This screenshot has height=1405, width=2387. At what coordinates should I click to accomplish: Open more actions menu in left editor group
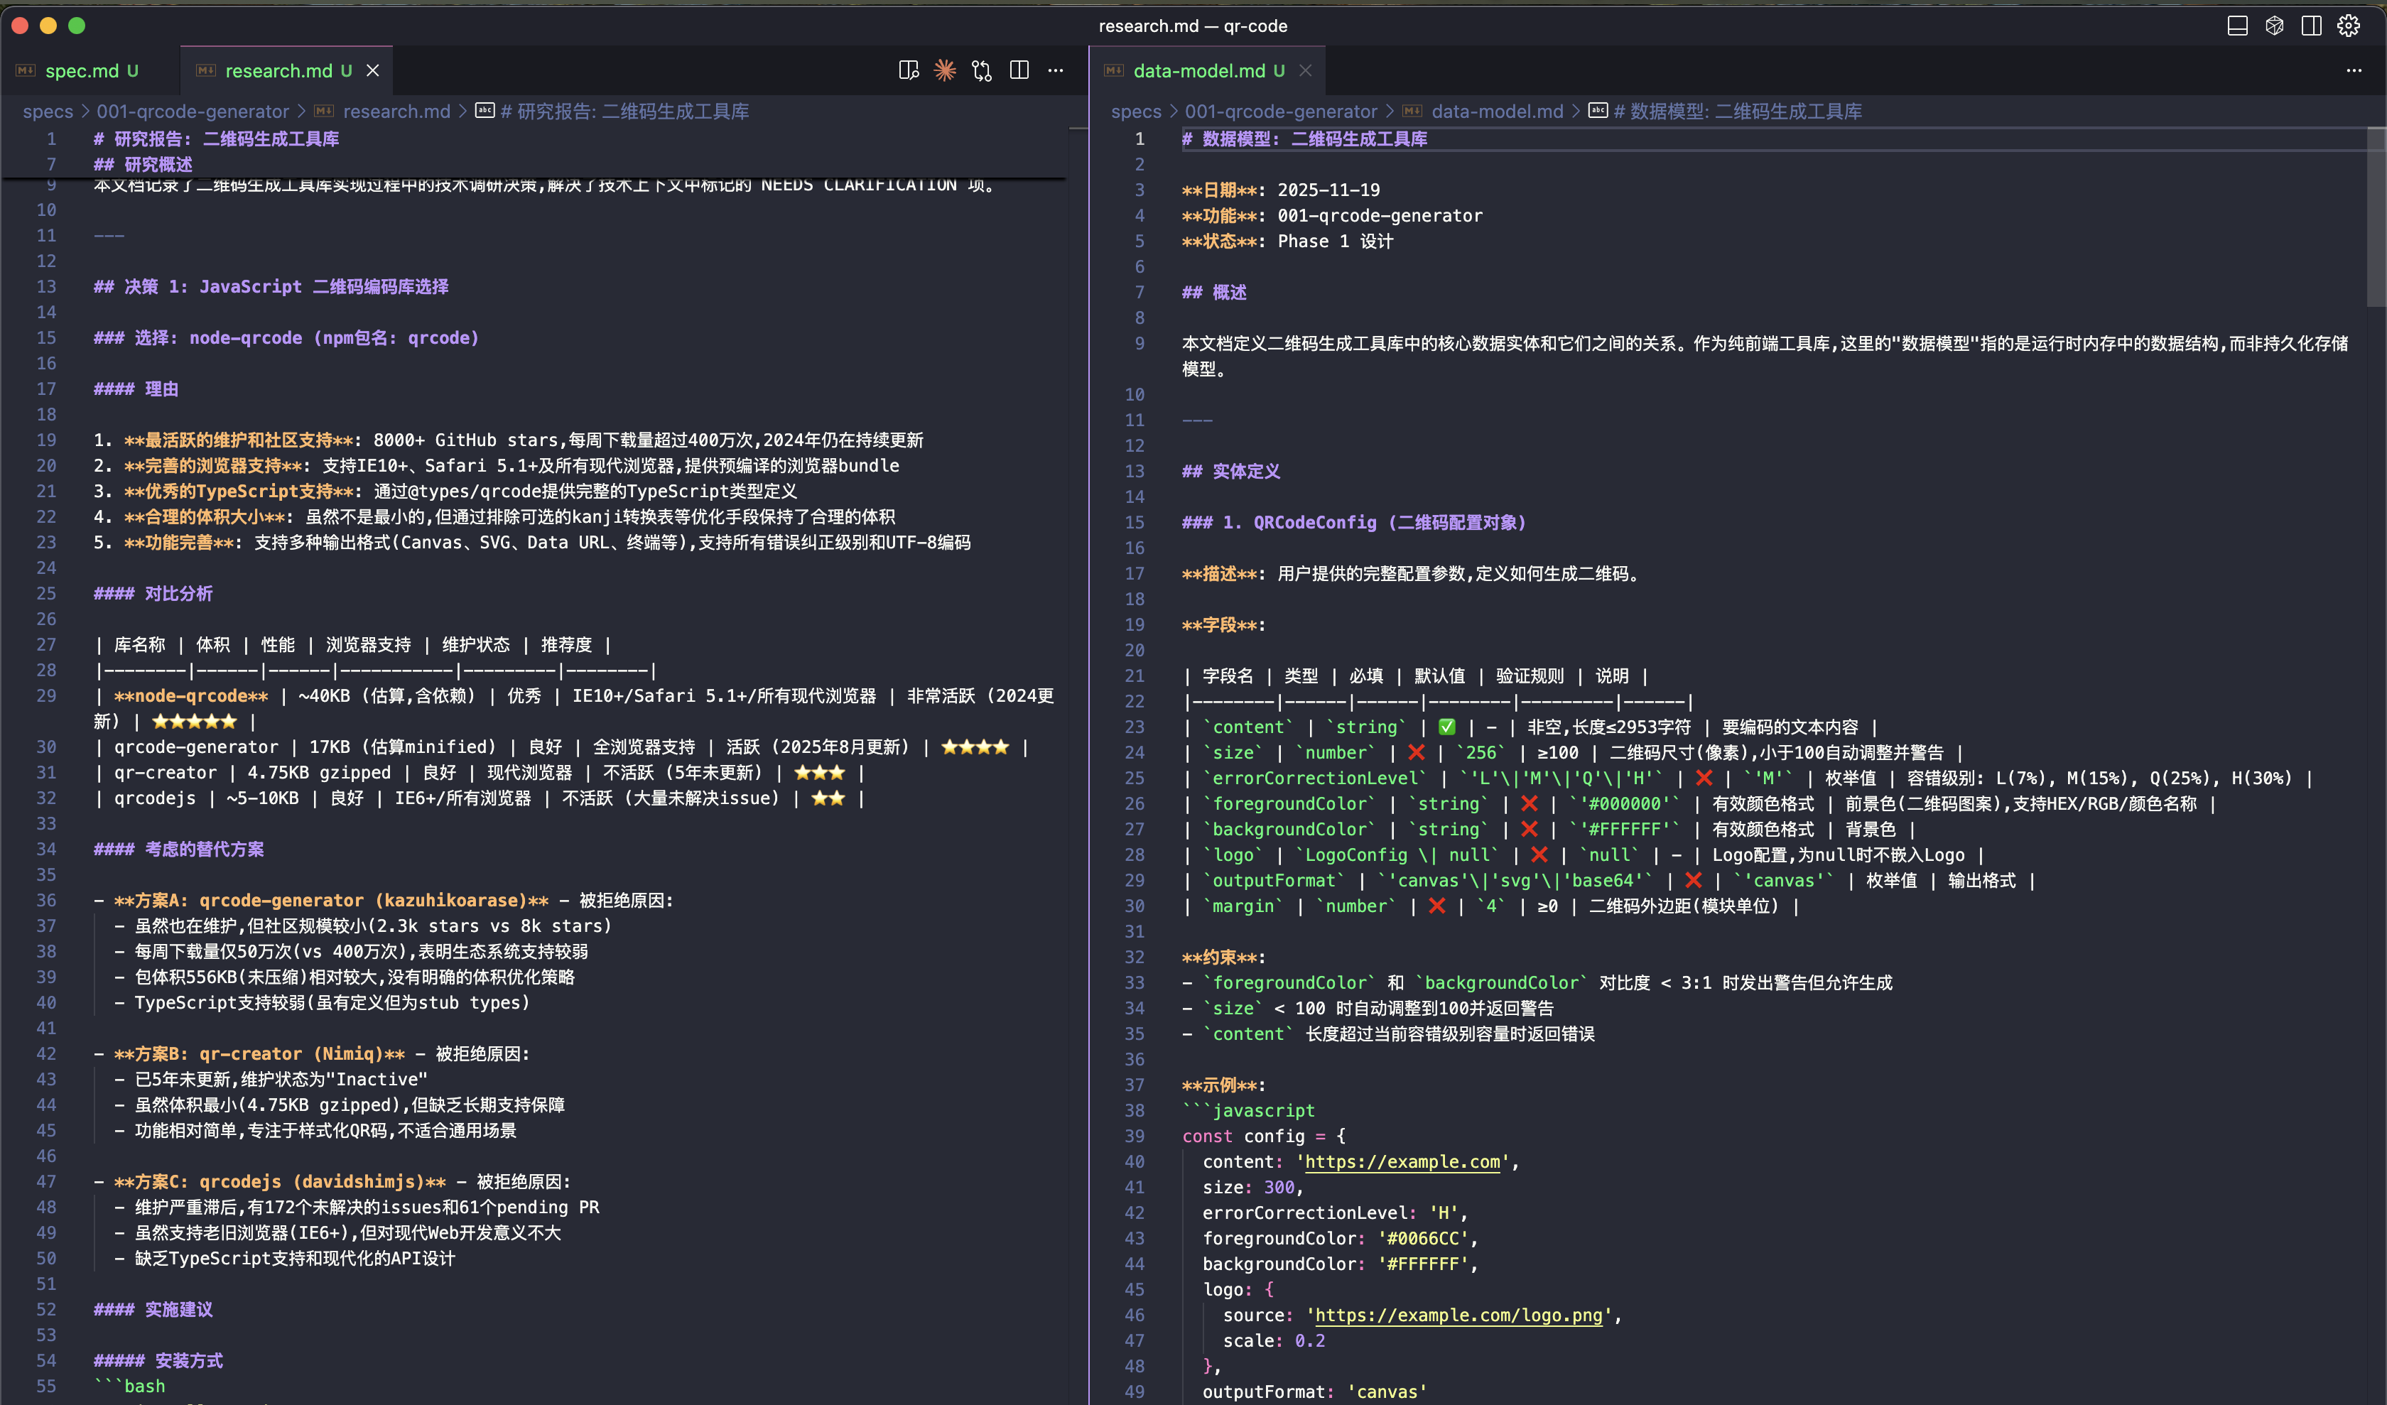pyautogui.click(x=1055, y=70)
